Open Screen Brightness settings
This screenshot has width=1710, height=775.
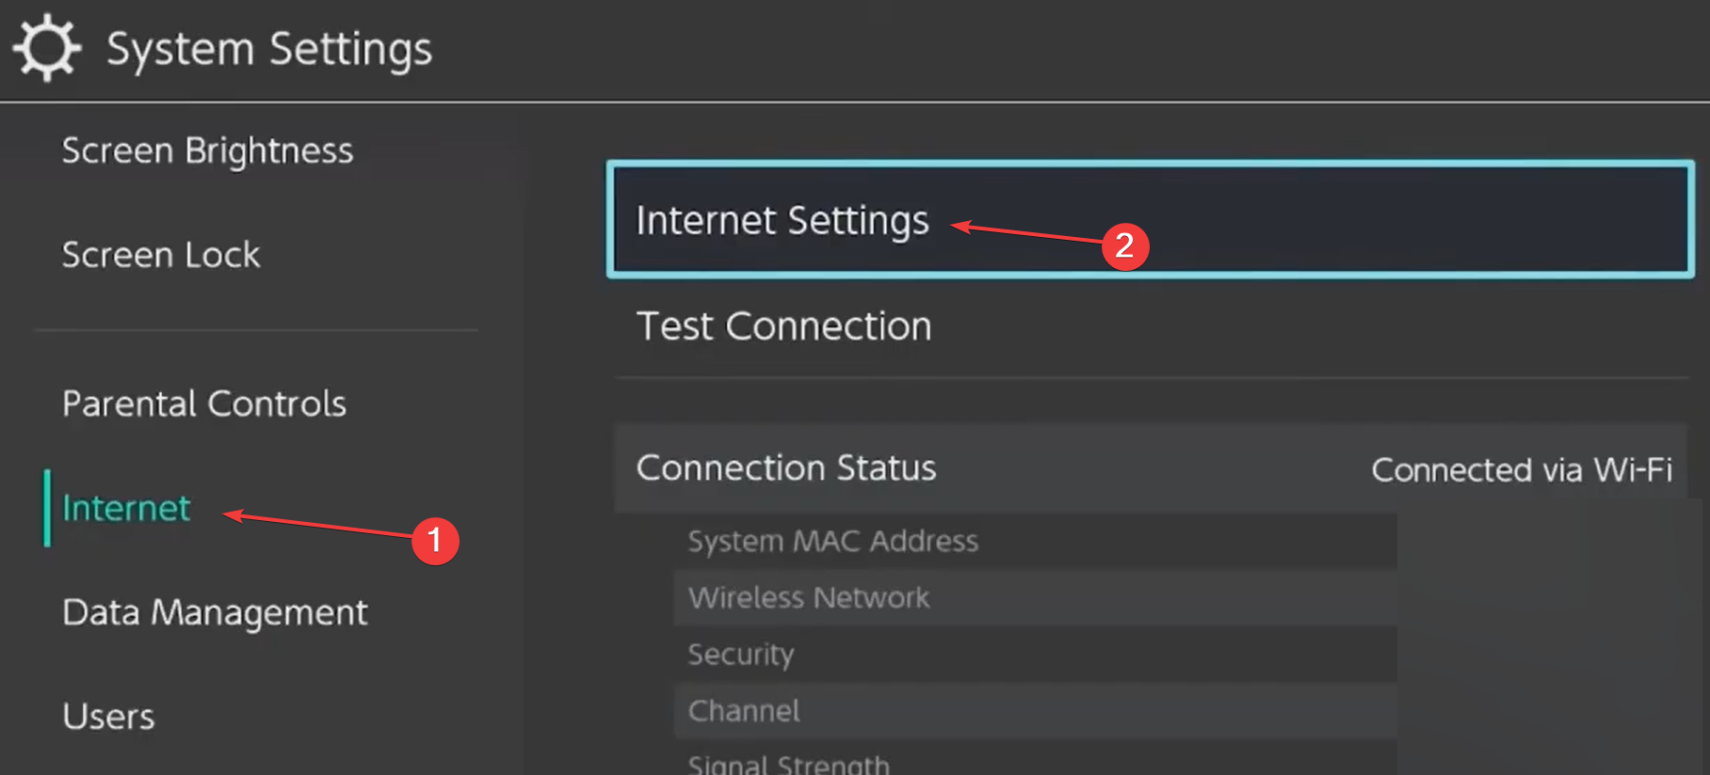[207, 151]
